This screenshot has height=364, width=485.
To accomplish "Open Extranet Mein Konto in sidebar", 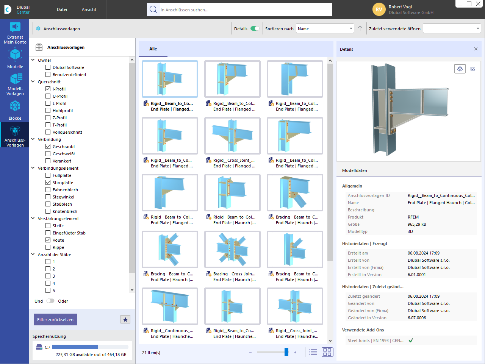I will point(15,33).
